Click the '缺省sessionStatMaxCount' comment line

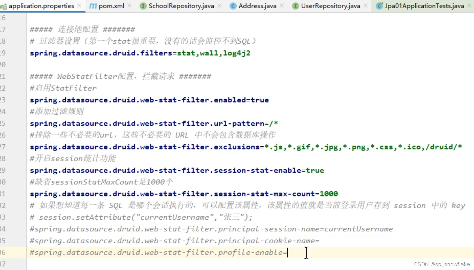101,182
